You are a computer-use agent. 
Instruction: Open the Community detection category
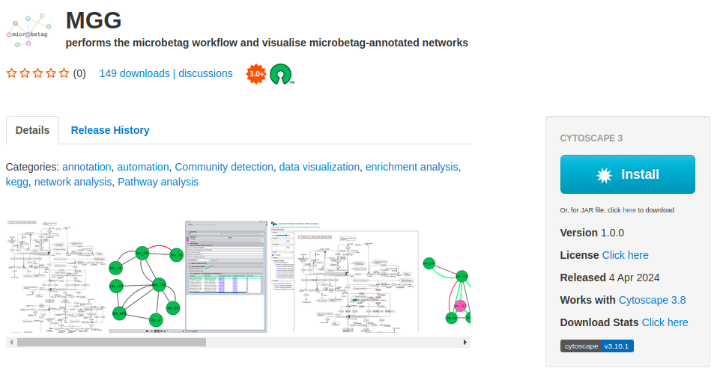pyautogui.click(x=224, y=168)
